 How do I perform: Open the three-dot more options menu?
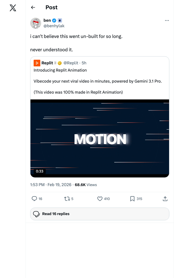click(x=167, y=20)
